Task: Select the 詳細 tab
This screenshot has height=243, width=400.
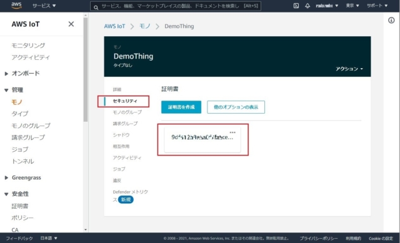Action: [x=117, y=89]
